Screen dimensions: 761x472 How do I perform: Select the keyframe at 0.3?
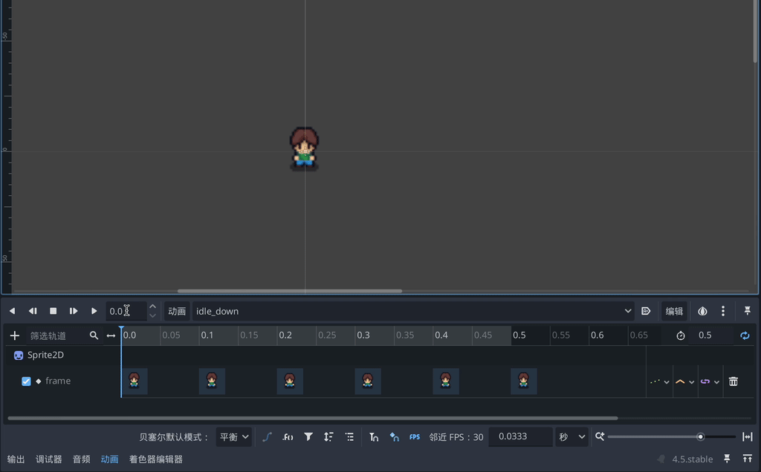[x=368, y=381]
